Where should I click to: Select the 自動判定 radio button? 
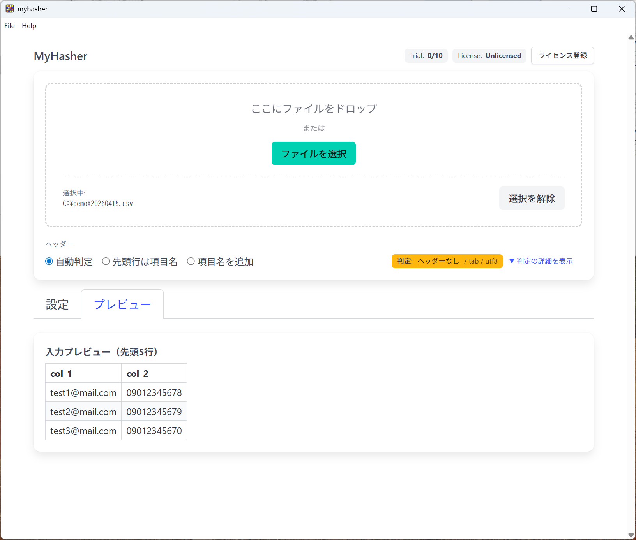coord(49,261)
